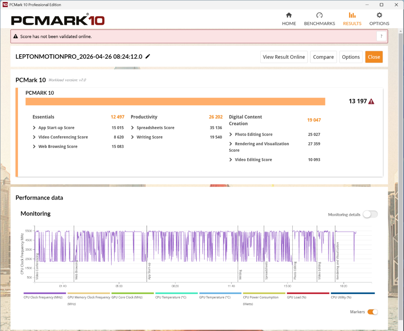Click the PCMARK10 logo
Viewport: 404px width, 331px height.
[58, 20]
